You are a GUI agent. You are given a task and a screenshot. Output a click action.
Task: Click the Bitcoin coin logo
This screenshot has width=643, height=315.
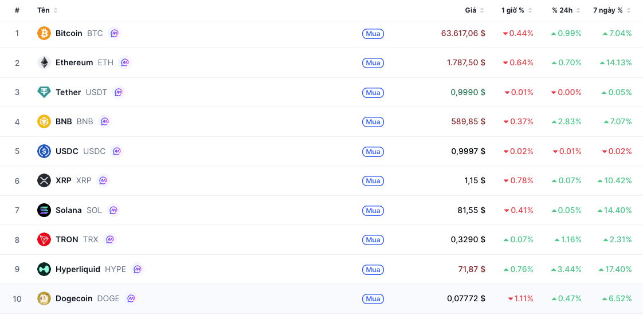tap(44, 33)
